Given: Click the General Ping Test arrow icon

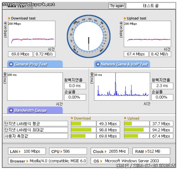Looking at the screenshot, I should point(11,64).
